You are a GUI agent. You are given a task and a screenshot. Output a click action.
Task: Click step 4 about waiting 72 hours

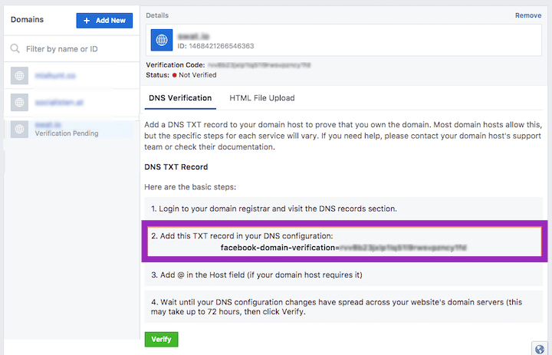pos(343,307)
